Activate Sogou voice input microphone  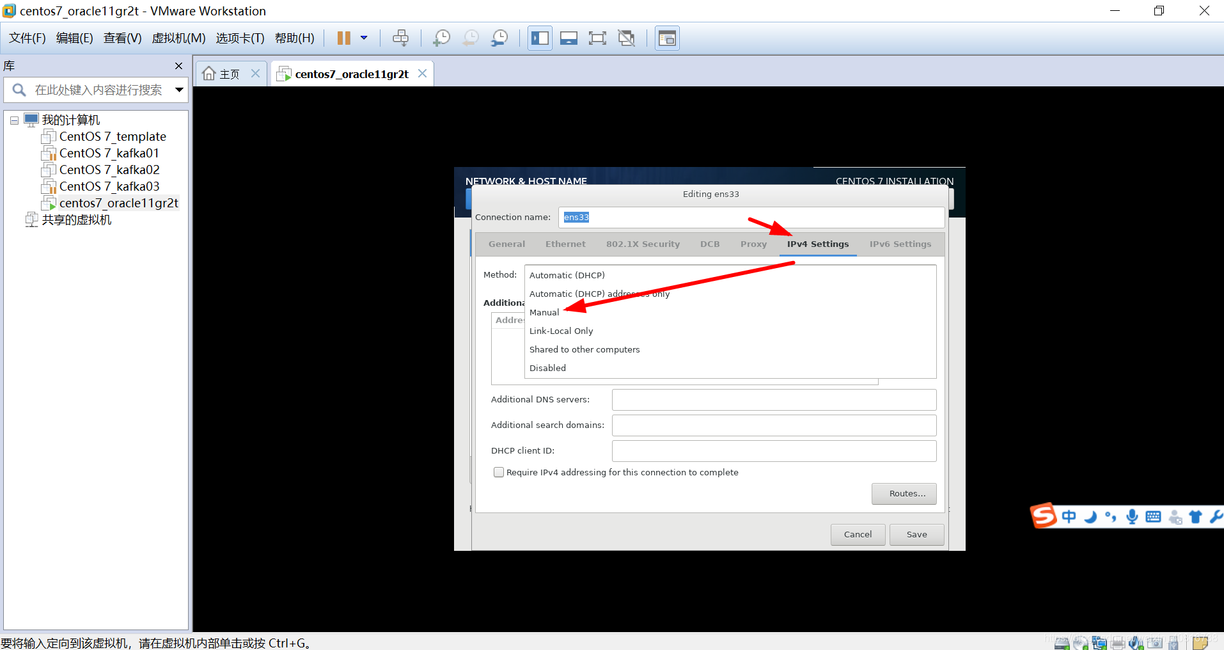pos(1132,517)
